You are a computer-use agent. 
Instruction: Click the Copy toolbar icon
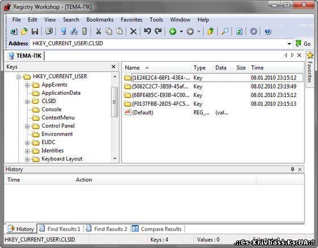109,31
